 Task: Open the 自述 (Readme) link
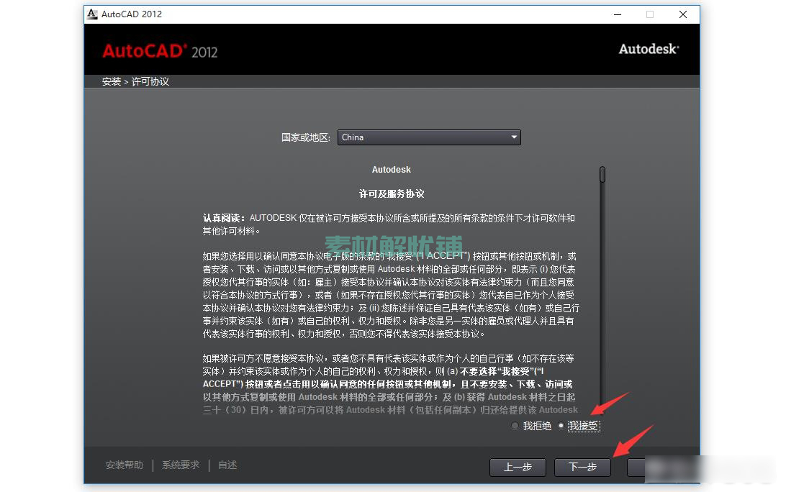[227, 465]
